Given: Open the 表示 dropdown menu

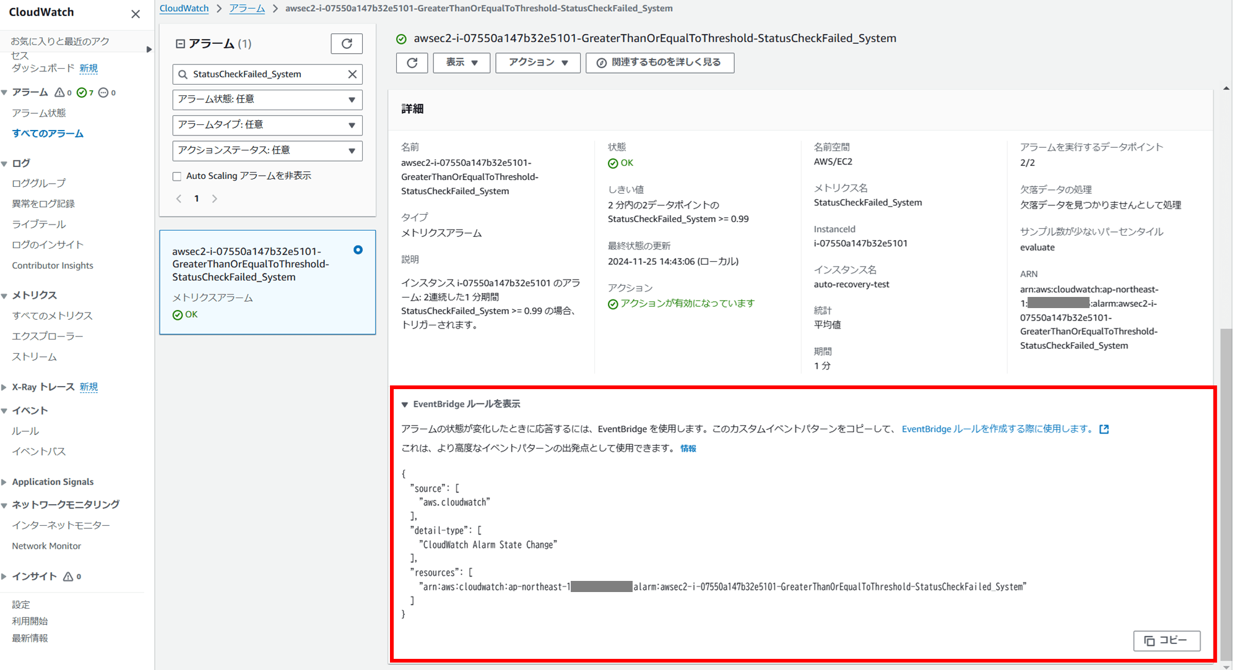Looking at the screenshot, I should coord(462,62).
